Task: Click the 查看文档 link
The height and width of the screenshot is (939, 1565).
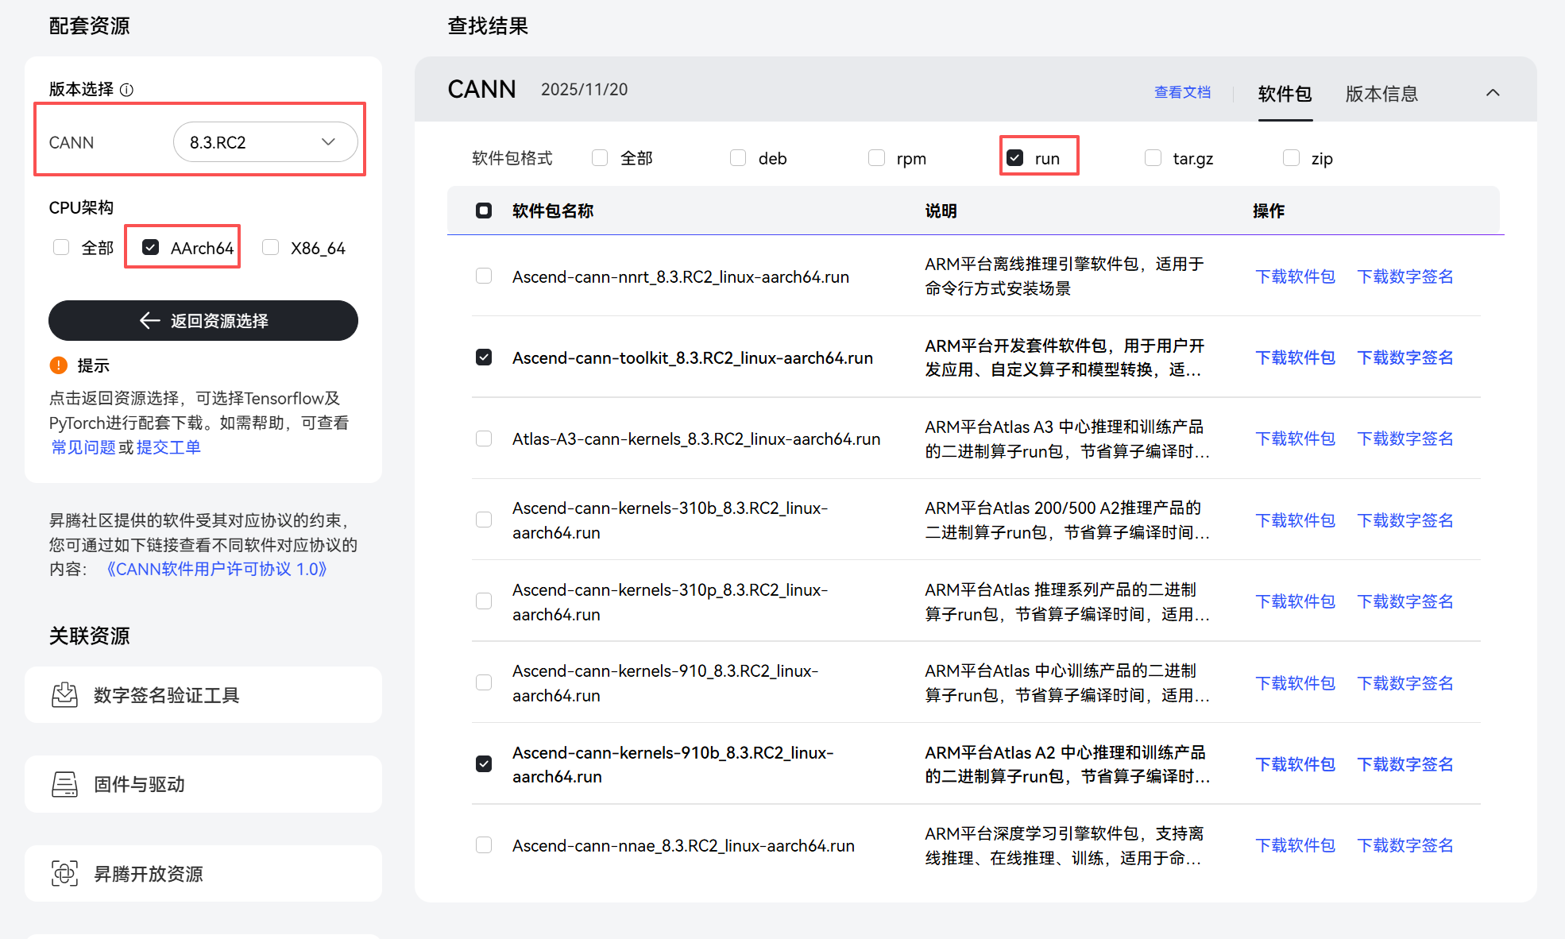Action: coord(1182,92)
